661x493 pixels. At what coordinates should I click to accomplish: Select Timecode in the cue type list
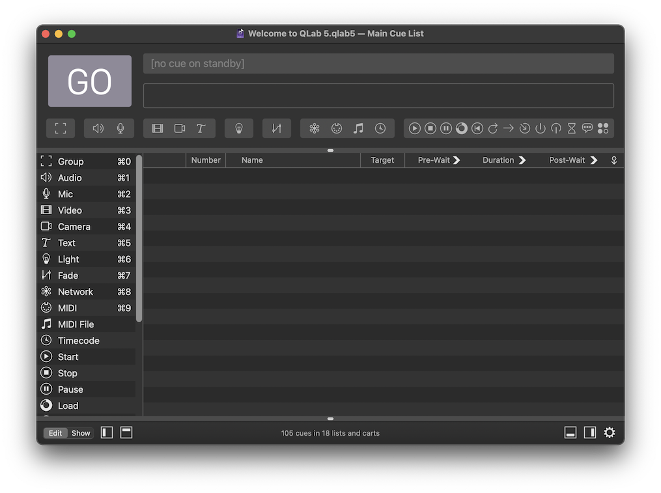click(78, 341)
